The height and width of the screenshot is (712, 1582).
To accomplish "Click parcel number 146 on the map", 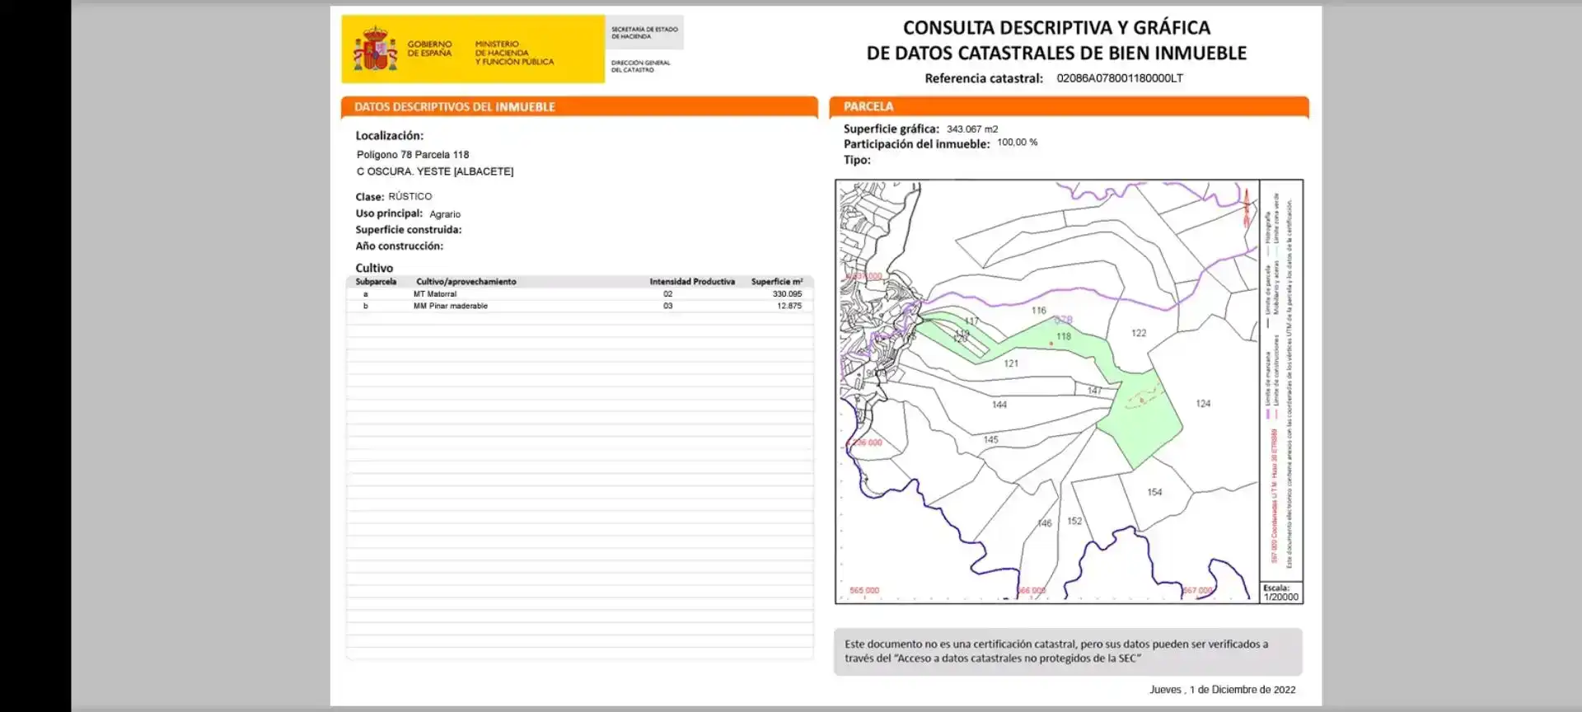I will 1044,523.
